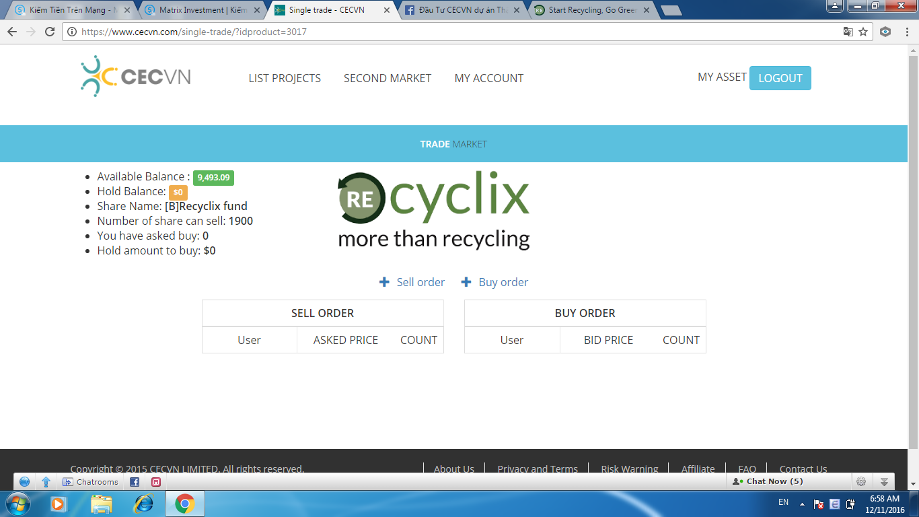This screenshot has width=919, height=517.
Task: Go to MY ASSET
Action: coord(722,77)
